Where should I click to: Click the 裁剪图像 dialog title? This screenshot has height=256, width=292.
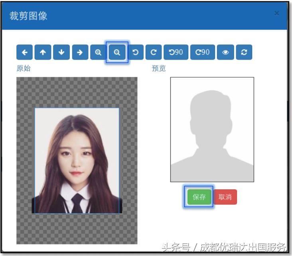[28, 16]
